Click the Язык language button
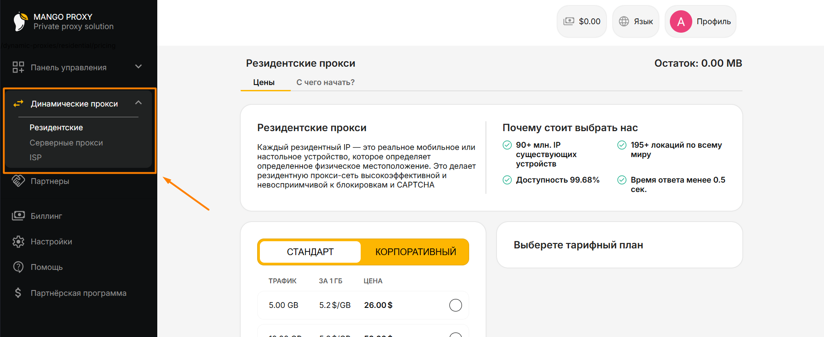 coord(636,21)
